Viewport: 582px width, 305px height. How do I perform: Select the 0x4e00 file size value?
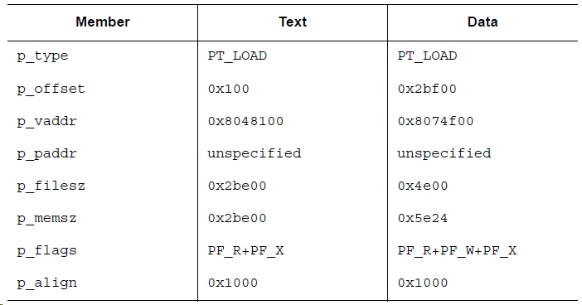click(423, 186)
